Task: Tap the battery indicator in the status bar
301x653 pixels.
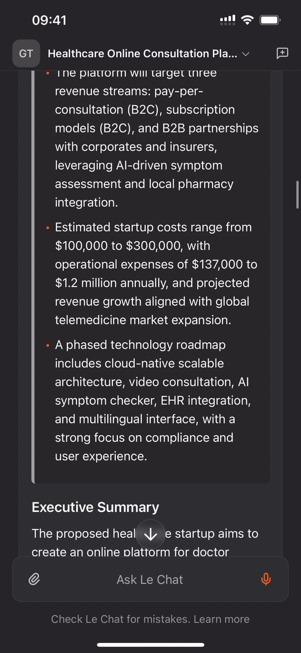Action: click(x=270, y=20)
